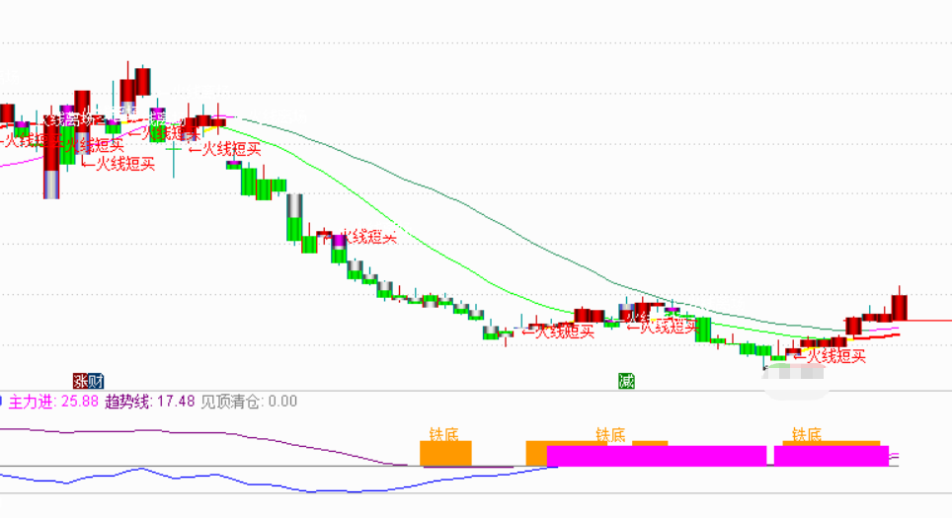Click the tallest red candle at far right
The width and height of the screenshot is (952, 518).
pyautogui.click(x=899, y=306)
